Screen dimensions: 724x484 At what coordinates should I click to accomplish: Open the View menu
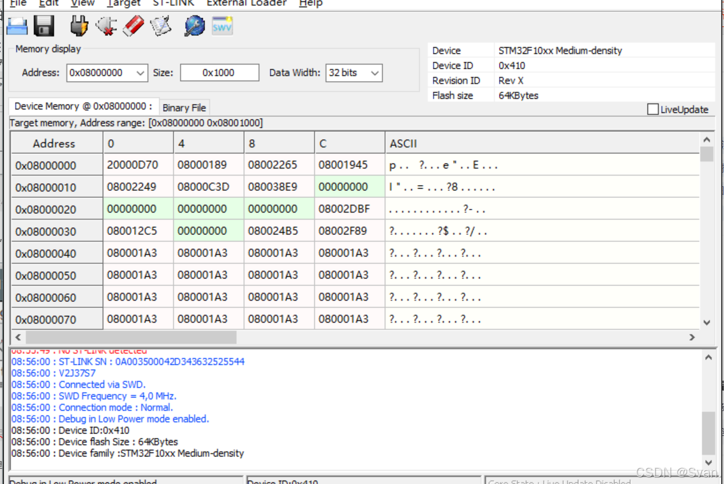click(83, 3)
